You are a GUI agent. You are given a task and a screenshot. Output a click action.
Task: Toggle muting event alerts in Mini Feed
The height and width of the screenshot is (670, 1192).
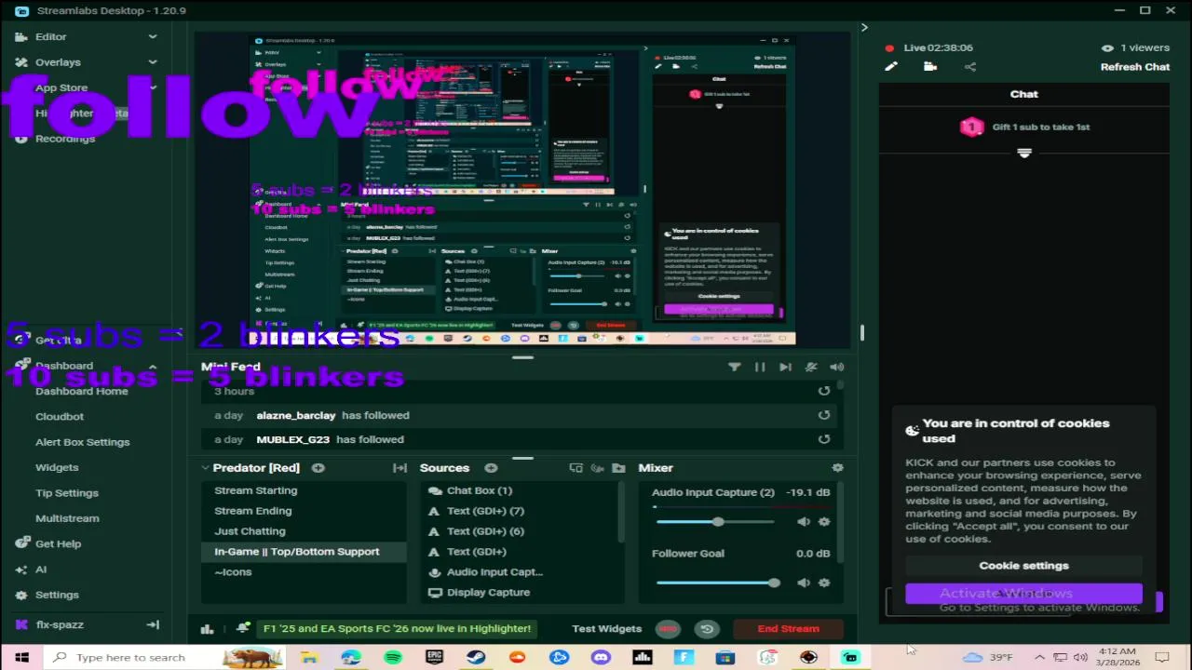811,367
